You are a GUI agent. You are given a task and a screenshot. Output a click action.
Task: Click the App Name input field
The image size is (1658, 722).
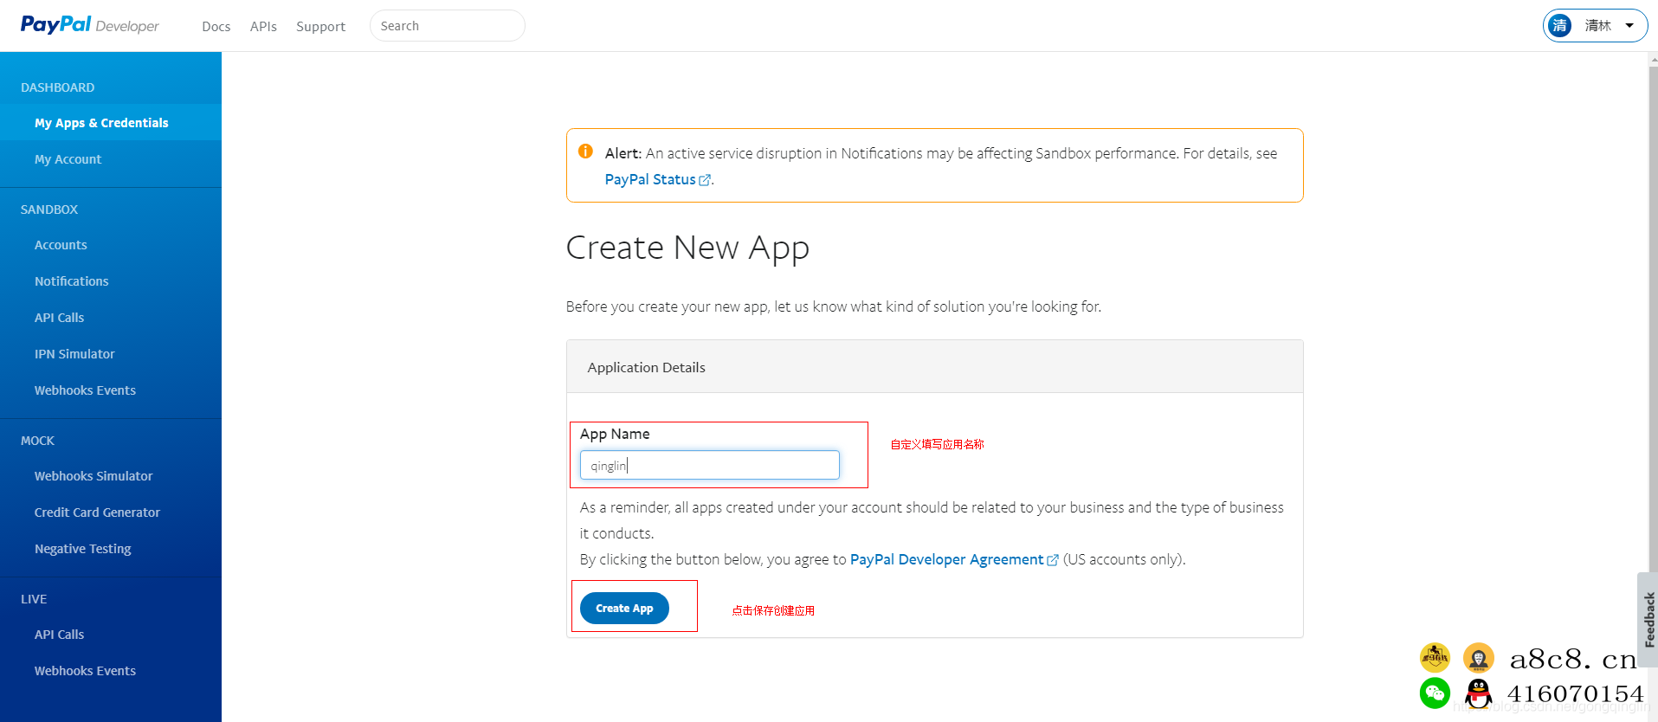tap(710, 465)
